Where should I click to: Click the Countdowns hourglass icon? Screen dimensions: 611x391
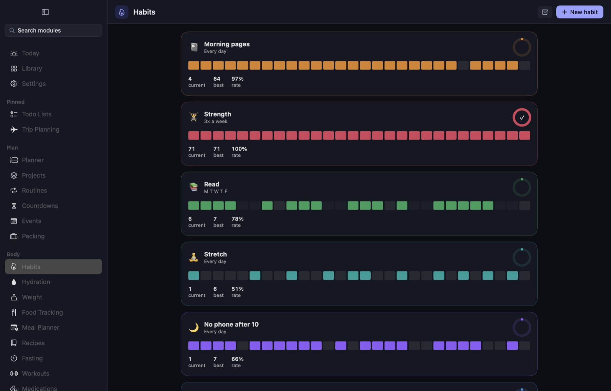[x=14, y=206]
